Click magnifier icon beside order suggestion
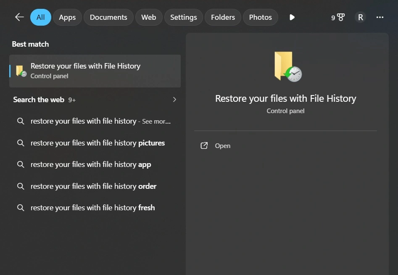 tap(21, 186)
